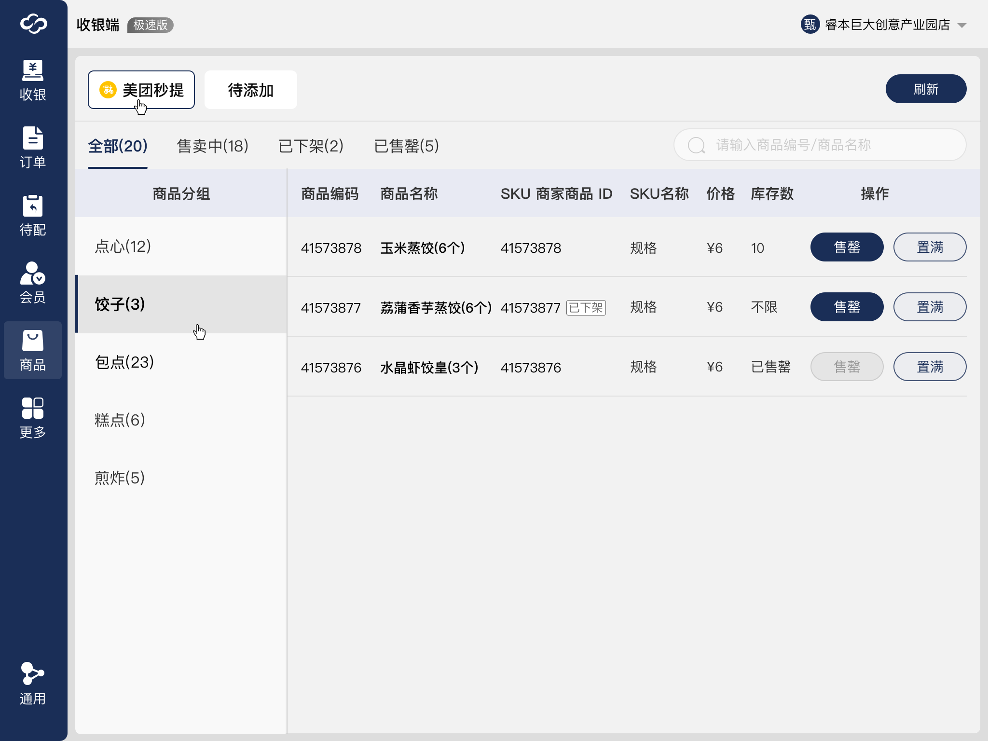Filter by 售卖中(18) tab

pos(213,146)
